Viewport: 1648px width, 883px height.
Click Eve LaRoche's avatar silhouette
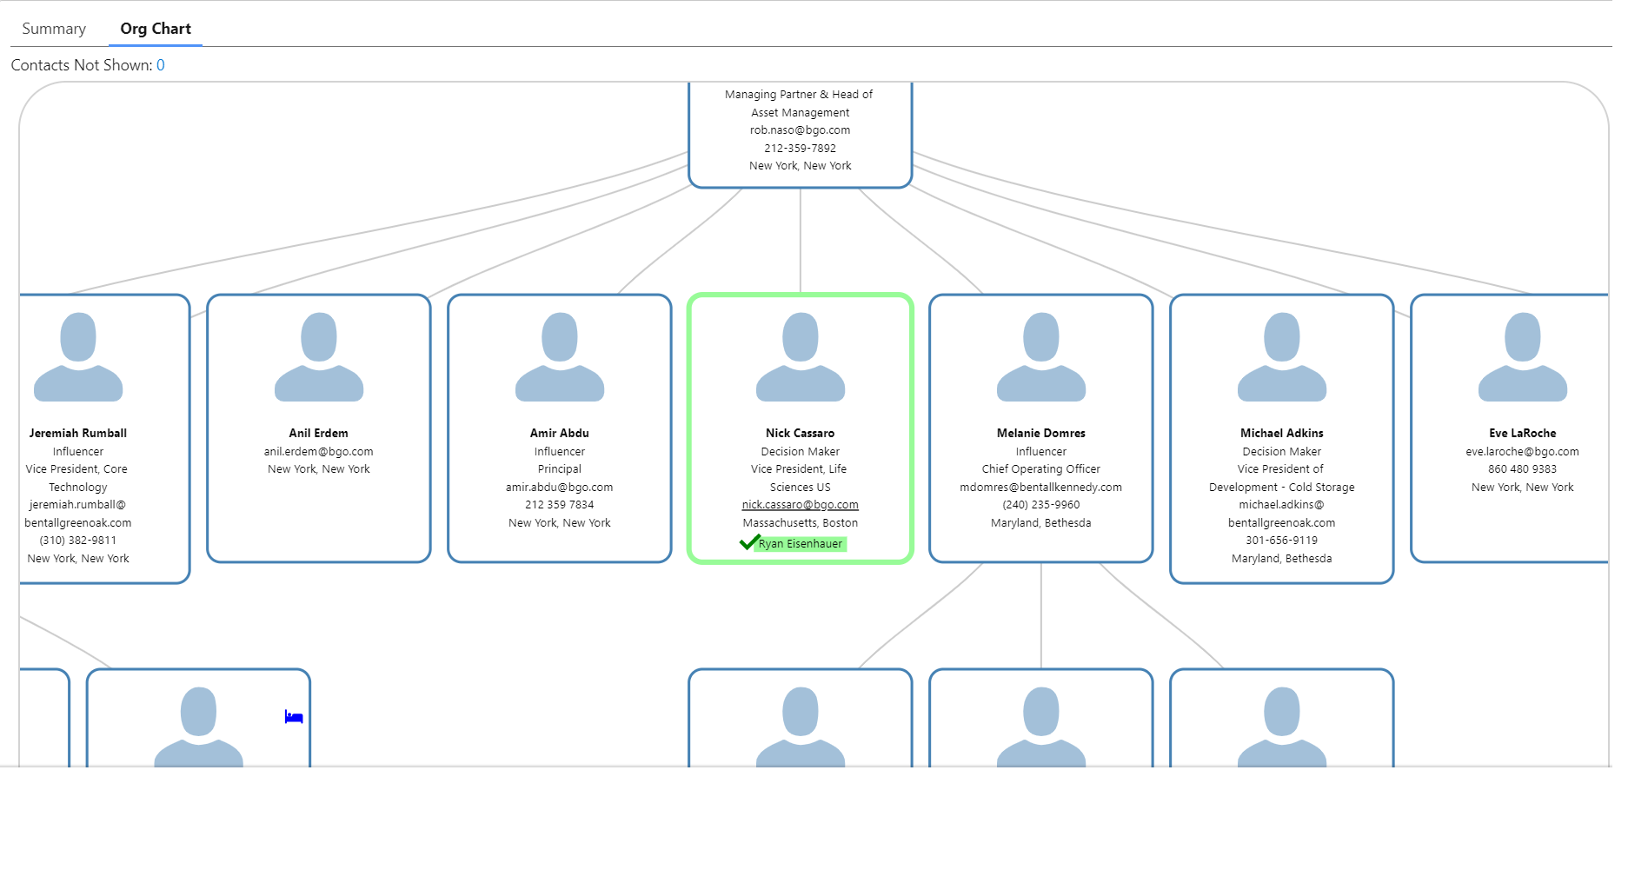pos(1520,358)
